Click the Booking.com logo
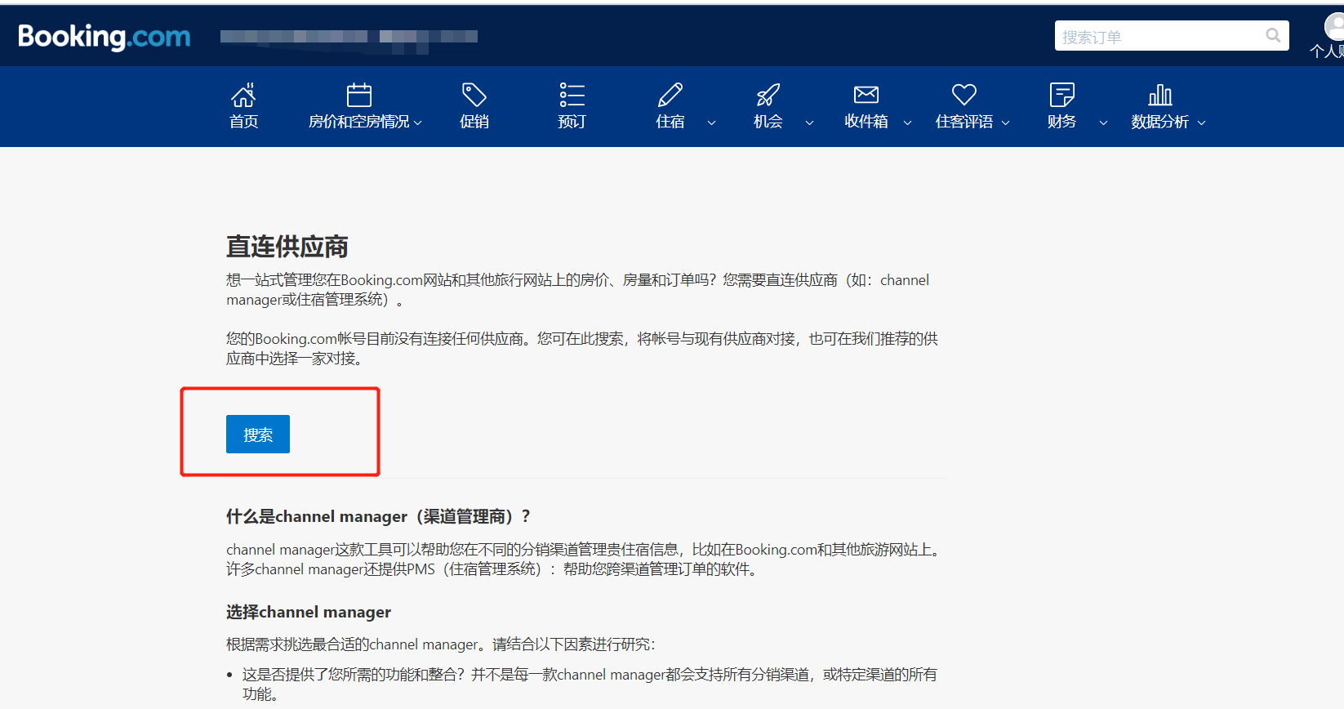 click(104, 37)
